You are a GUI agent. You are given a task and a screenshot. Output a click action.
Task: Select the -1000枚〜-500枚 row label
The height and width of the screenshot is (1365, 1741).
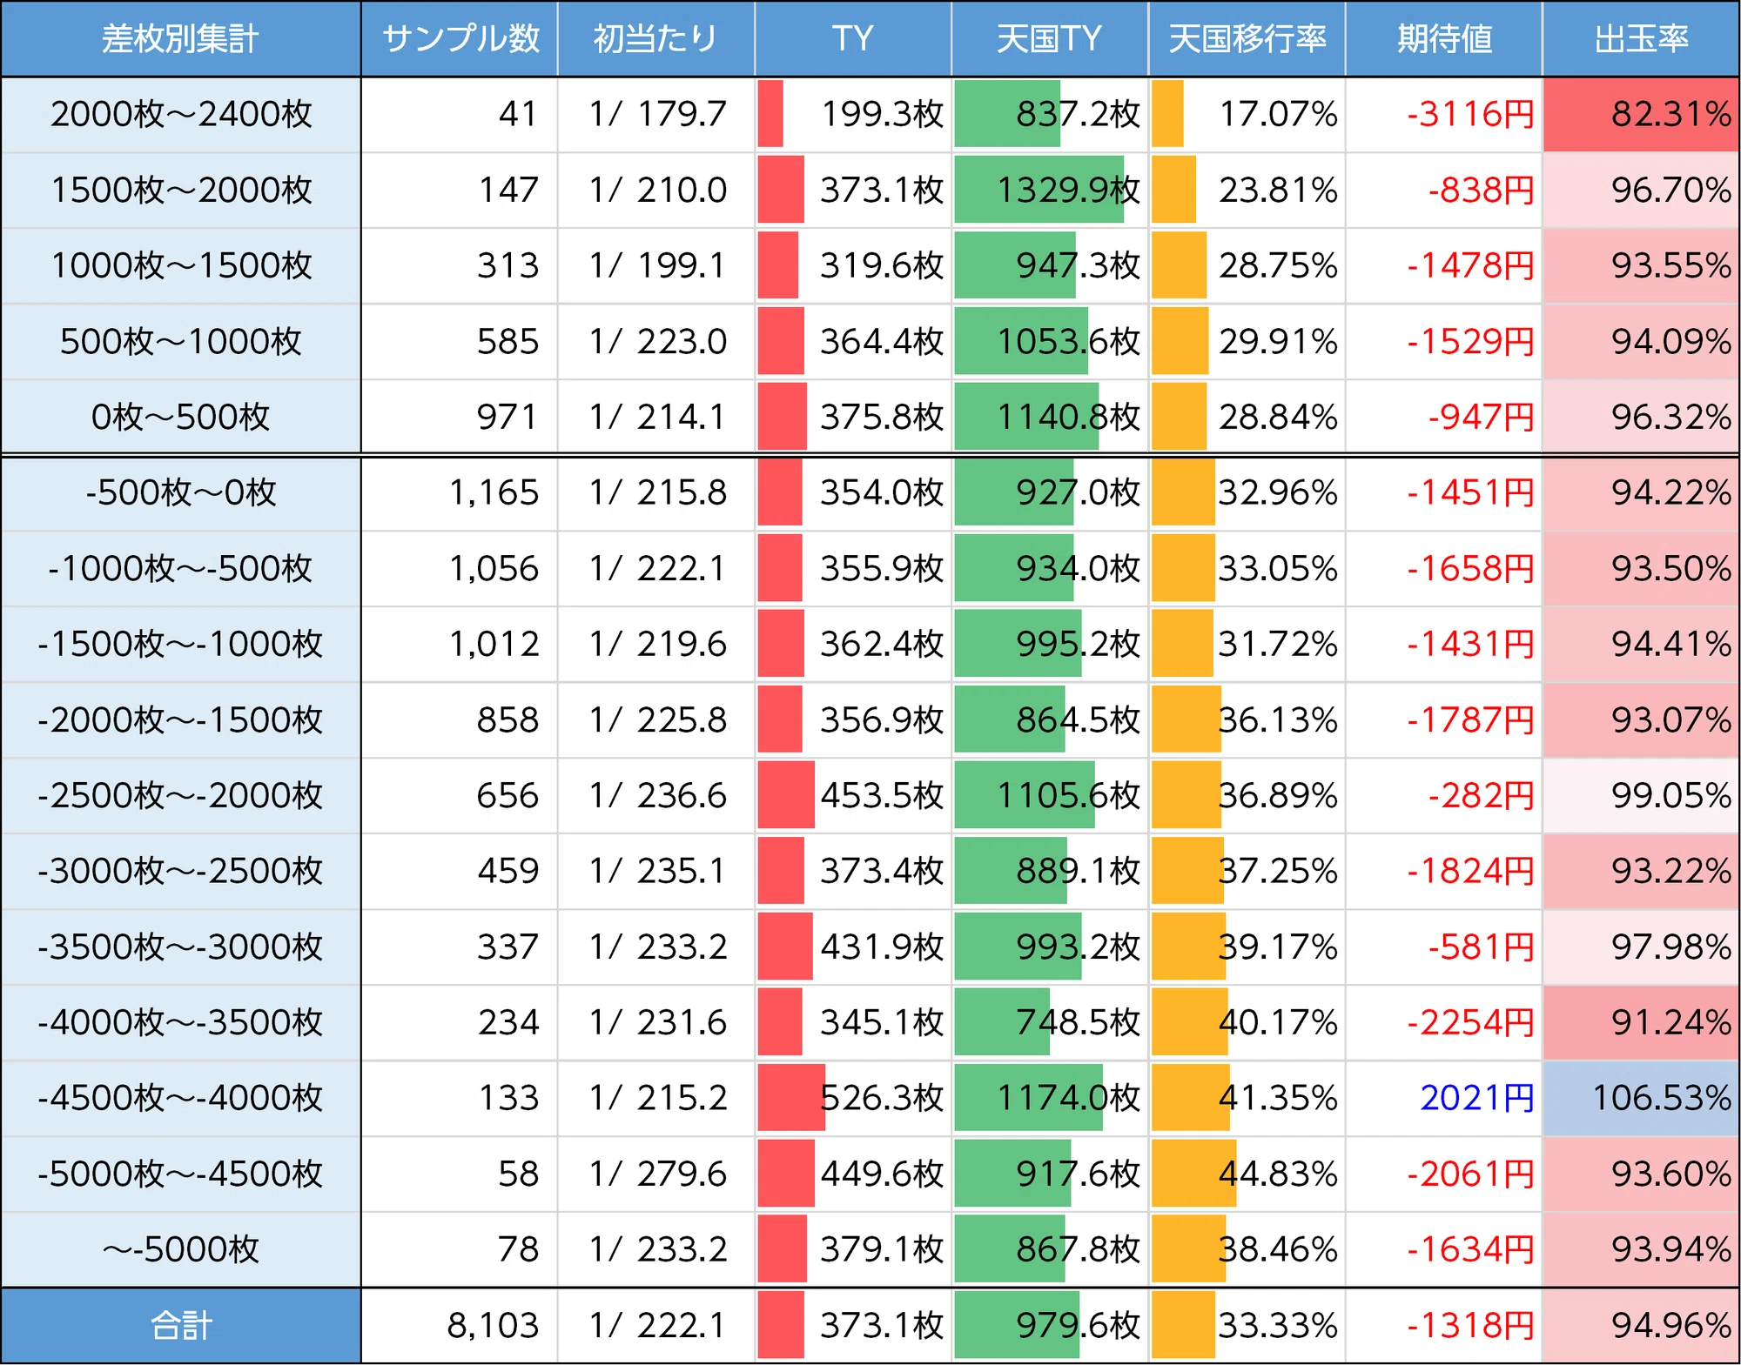[x=180, y=568]
